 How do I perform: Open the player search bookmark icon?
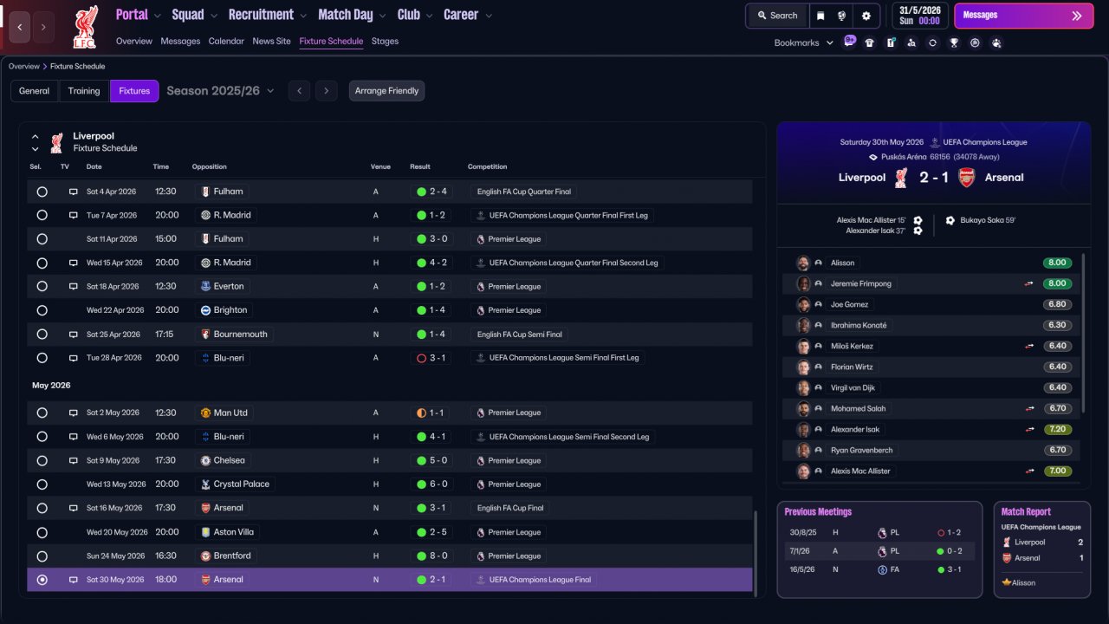tap(911, 42)
